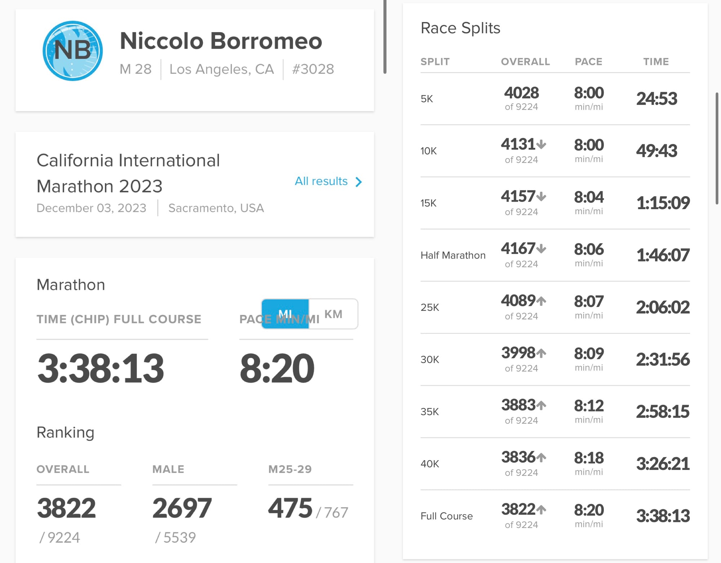Click the left panel scrollbar thumb
The height and width of the screenshot is (563, 721).
coord(385,36)
